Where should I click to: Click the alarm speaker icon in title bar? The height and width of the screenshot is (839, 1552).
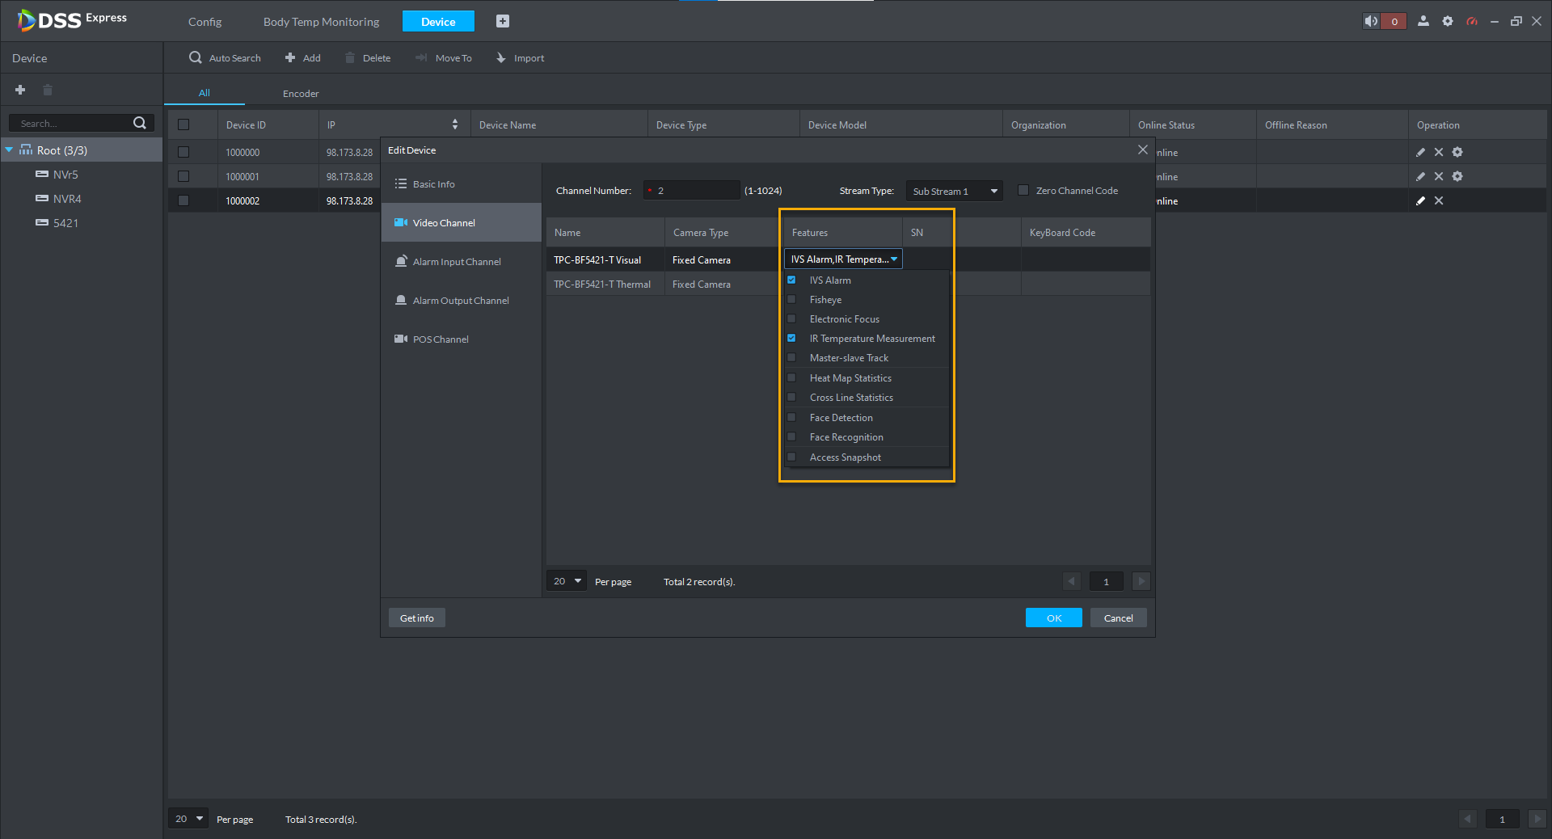[1371, 22]
